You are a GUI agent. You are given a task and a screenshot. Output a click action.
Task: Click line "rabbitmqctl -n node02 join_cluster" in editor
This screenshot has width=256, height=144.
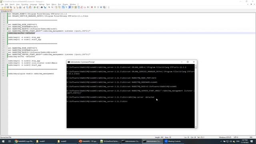[33, 63]
